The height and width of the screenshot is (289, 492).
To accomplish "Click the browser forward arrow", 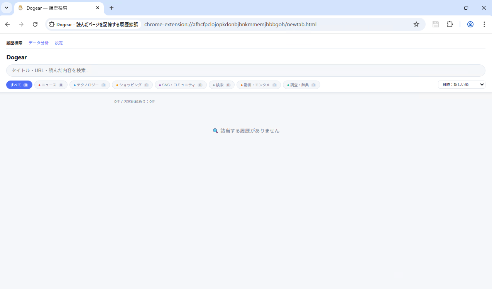I will 21,24.
